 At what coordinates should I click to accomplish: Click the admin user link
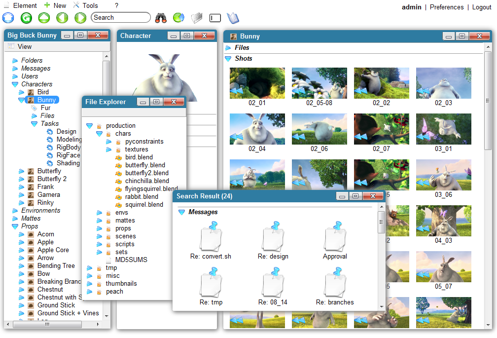pos(411,7)
